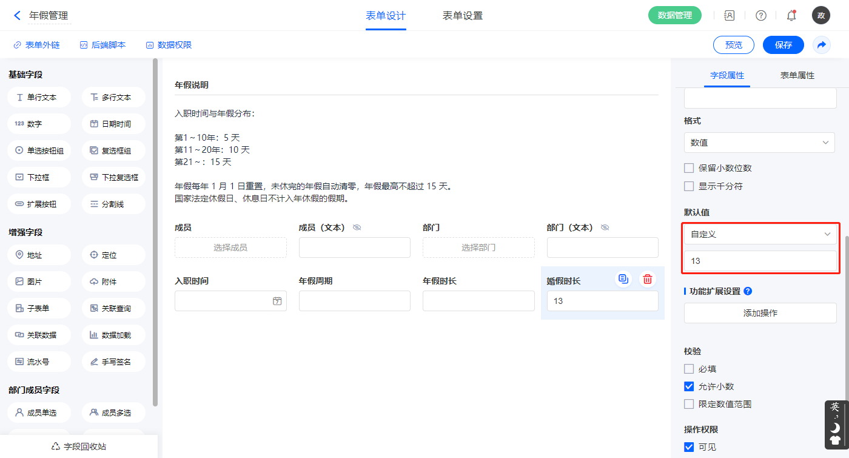Click the default value input containing 13
The width and height of the screenshot is (849, 458).
(x=759, y=261)
